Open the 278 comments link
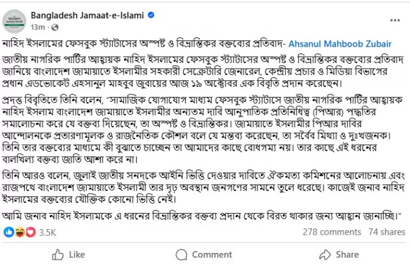Viewport: 410px width, 266px height. (x=331, y=232)
